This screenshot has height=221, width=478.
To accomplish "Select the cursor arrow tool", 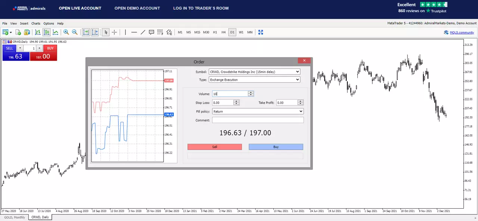I will 106,32.
